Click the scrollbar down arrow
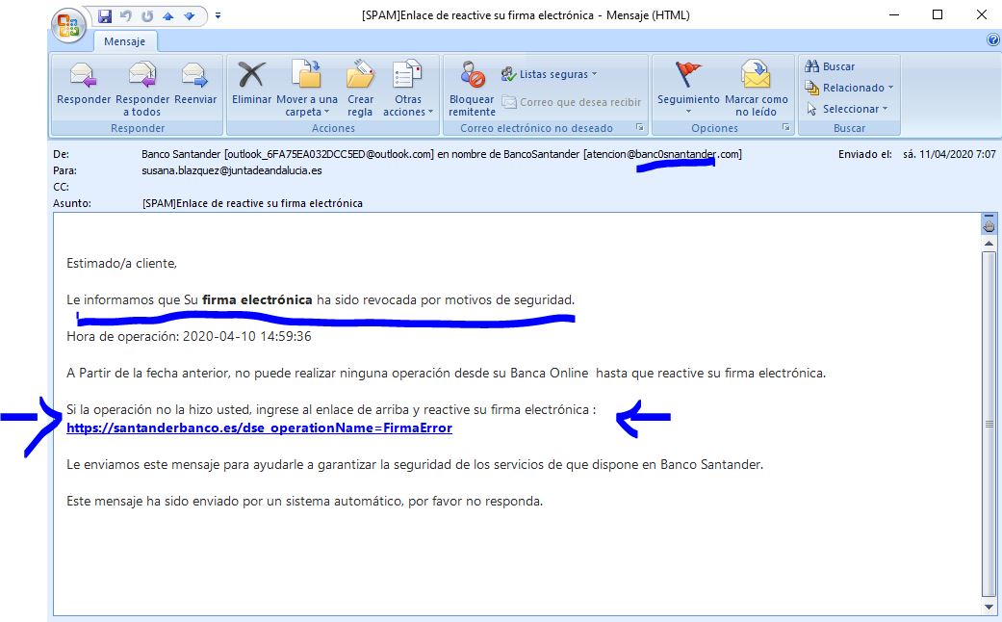 [x=989, y=608]
